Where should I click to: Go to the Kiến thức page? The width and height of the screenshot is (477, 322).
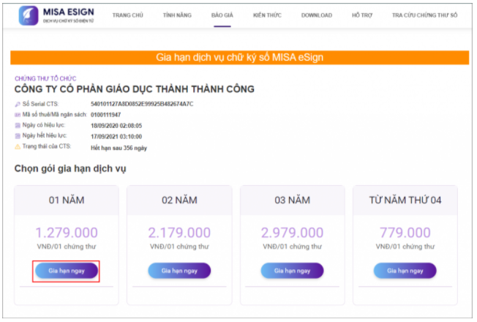(x=267, y=15)
